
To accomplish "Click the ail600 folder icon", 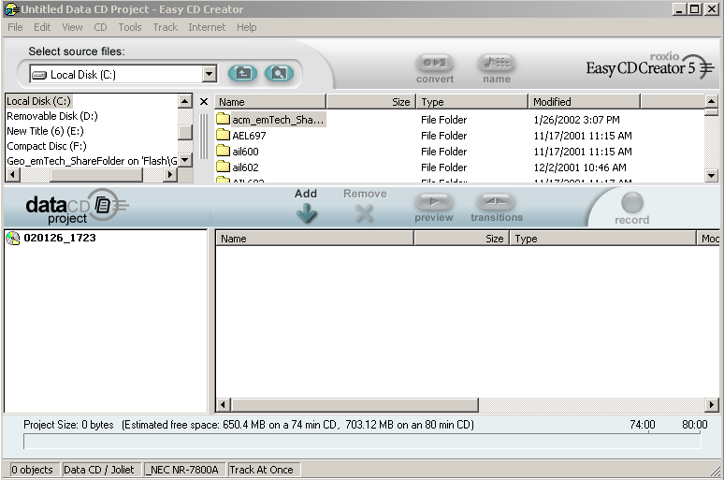I will pos(223,151).
